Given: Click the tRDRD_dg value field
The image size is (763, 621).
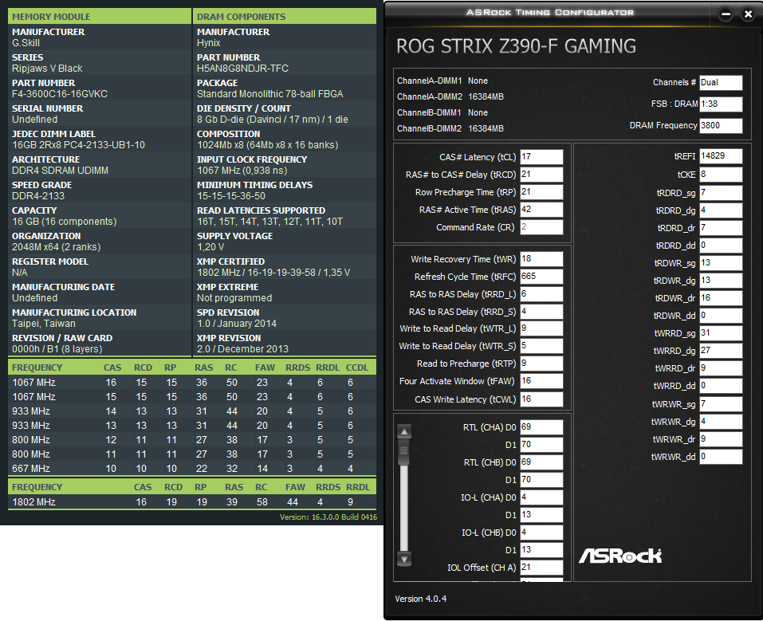Looking at the screenshot, I should tap(721, 210).
